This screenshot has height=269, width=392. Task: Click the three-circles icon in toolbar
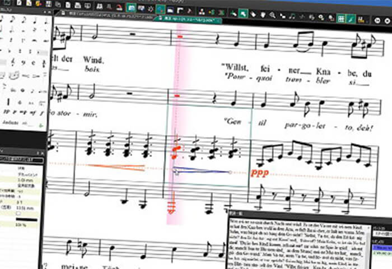[202, 11]
